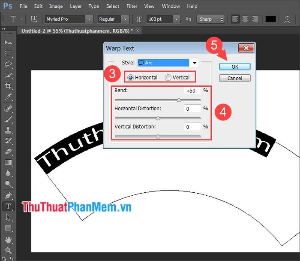Select the Lasso tool
Image resolution: width=300 pixels, height=261 pixels.
(x=8, y=64)
